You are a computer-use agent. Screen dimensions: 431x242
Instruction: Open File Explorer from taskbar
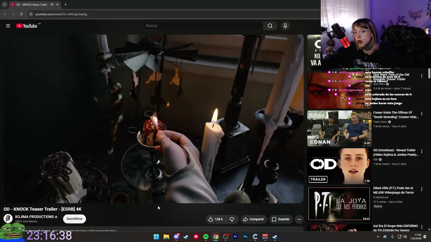[x=166, y=237]
